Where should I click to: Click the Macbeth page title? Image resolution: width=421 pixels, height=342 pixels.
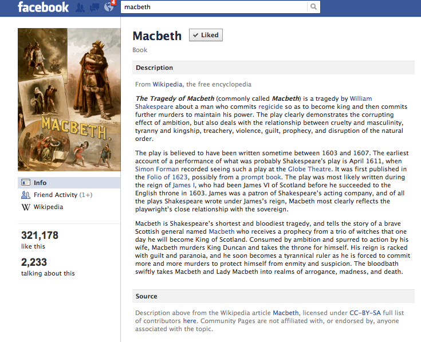tap(157, 36)
